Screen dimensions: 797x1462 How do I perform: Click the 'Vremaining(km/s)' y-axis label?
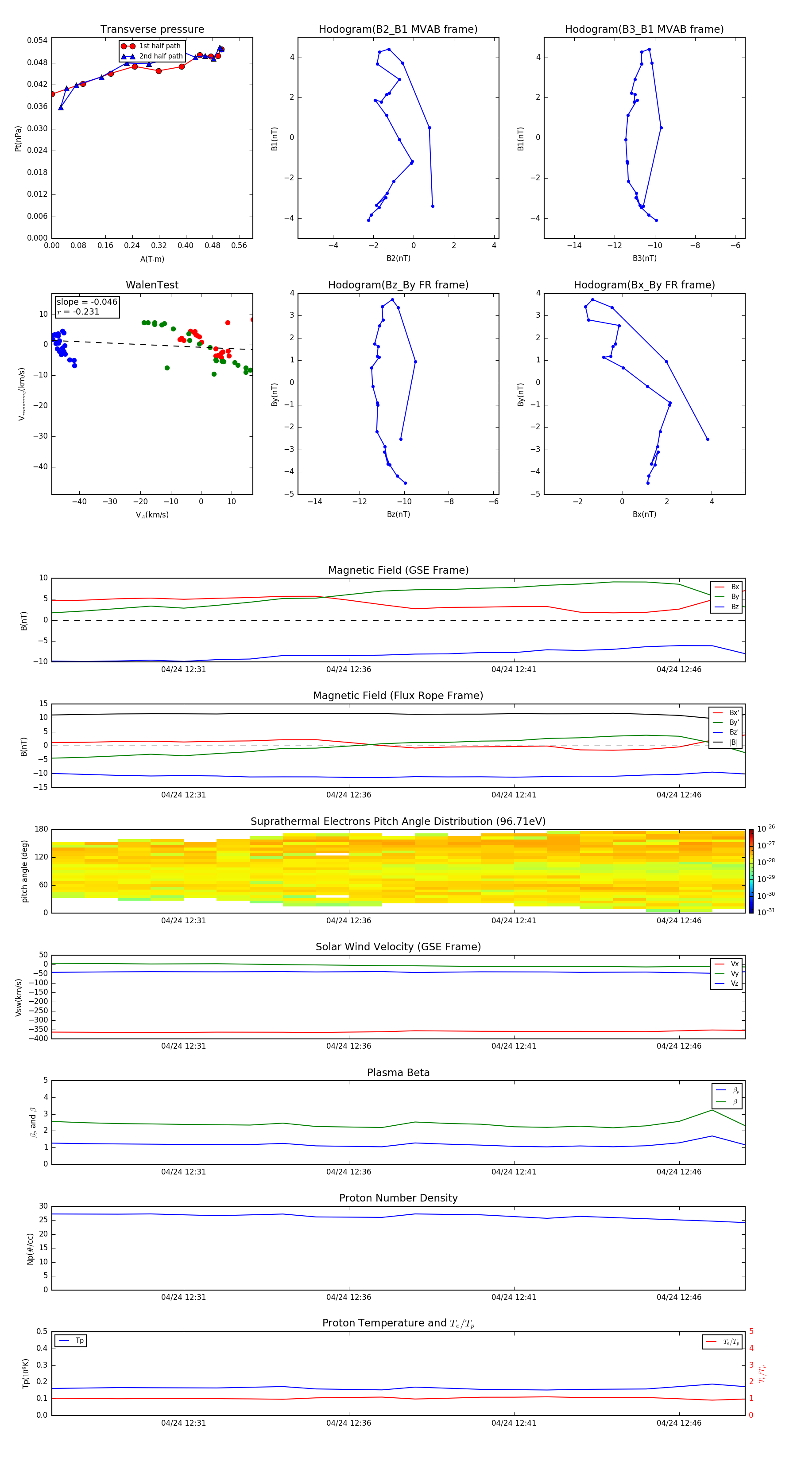click(22, 394)
